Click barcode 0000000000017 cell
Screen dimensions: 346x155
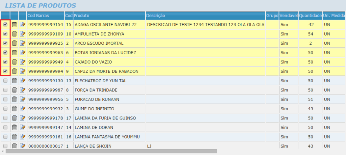(x=46, y=146)
